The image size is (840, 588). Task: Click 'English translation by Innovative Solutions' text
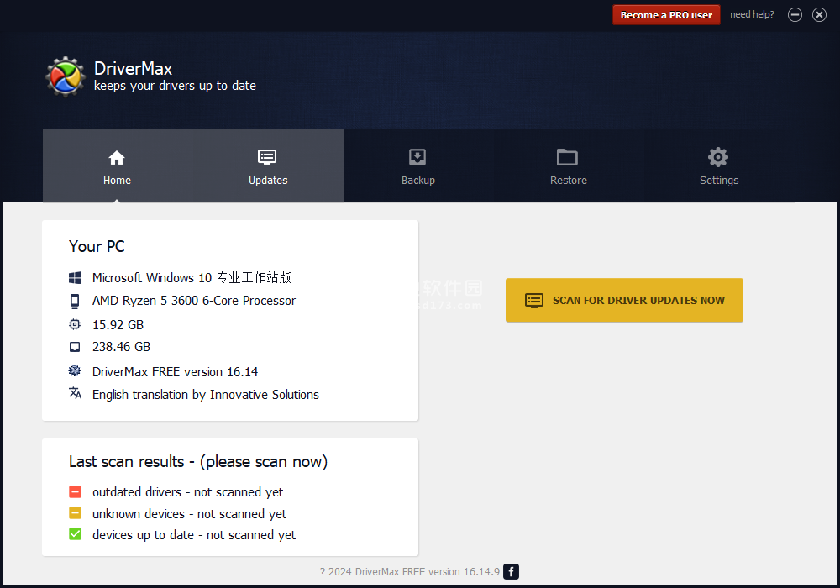coord(206,395)
